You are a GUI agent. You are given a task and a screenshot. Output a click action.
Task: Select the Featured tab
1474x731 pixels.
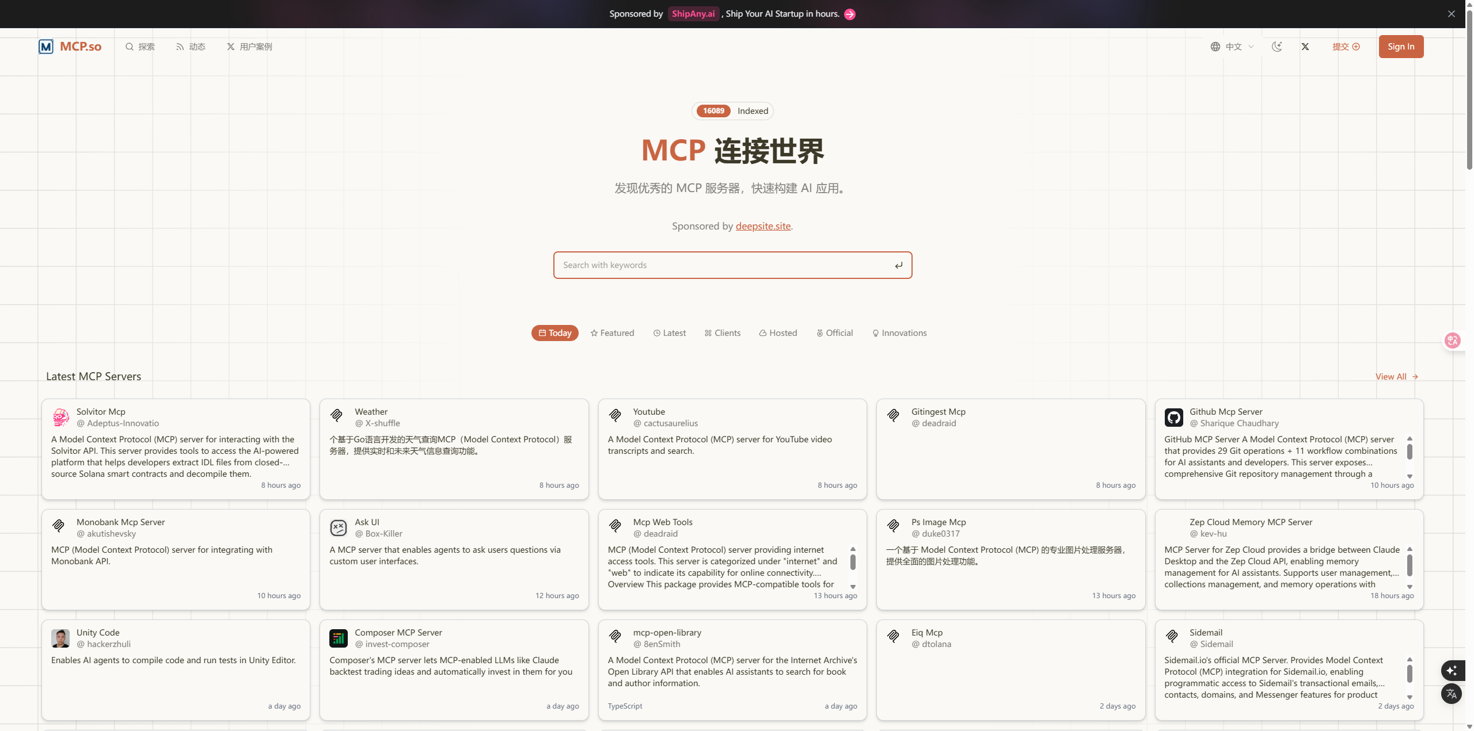coord(612,333)
